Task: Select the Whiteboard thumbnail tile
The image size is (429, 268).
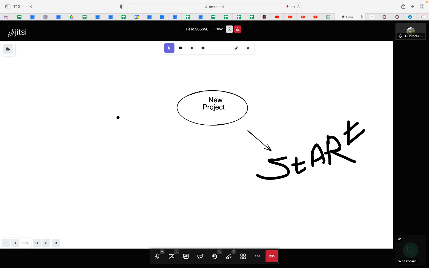Action: tap(410, 250)
